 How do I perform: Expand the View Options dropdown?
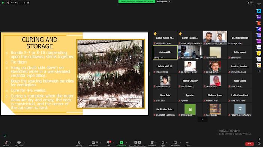162,1
